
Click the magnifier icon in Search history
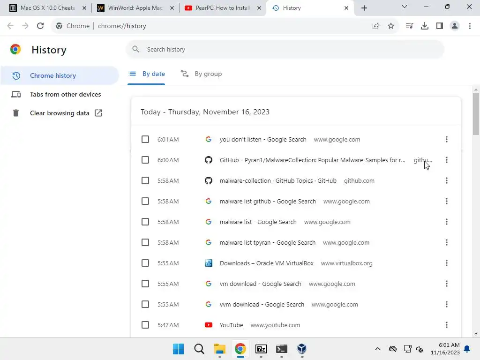(135, 49)
